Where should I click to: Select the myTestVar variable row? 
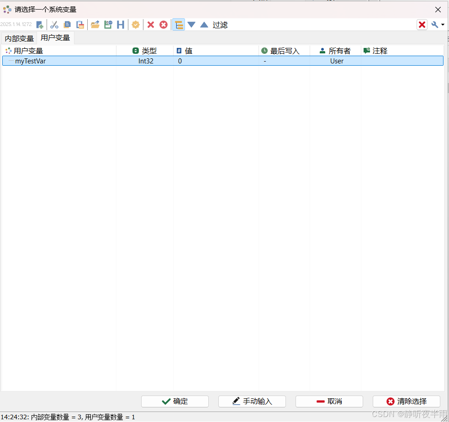(223, 61)
